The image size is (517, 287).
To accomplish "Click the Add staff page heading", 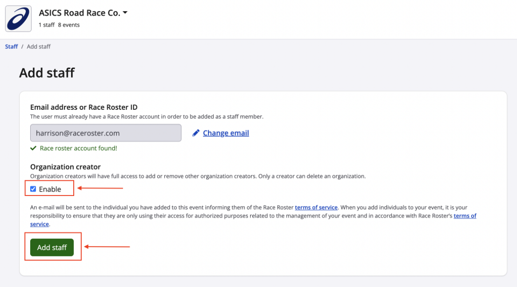I will pyautogui.click(x=47, y=73).
